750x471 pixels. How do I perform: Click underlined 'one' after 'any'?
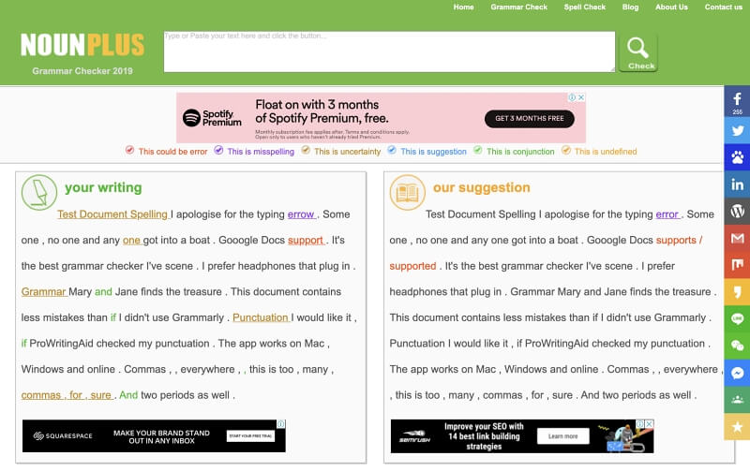point(131,241)
